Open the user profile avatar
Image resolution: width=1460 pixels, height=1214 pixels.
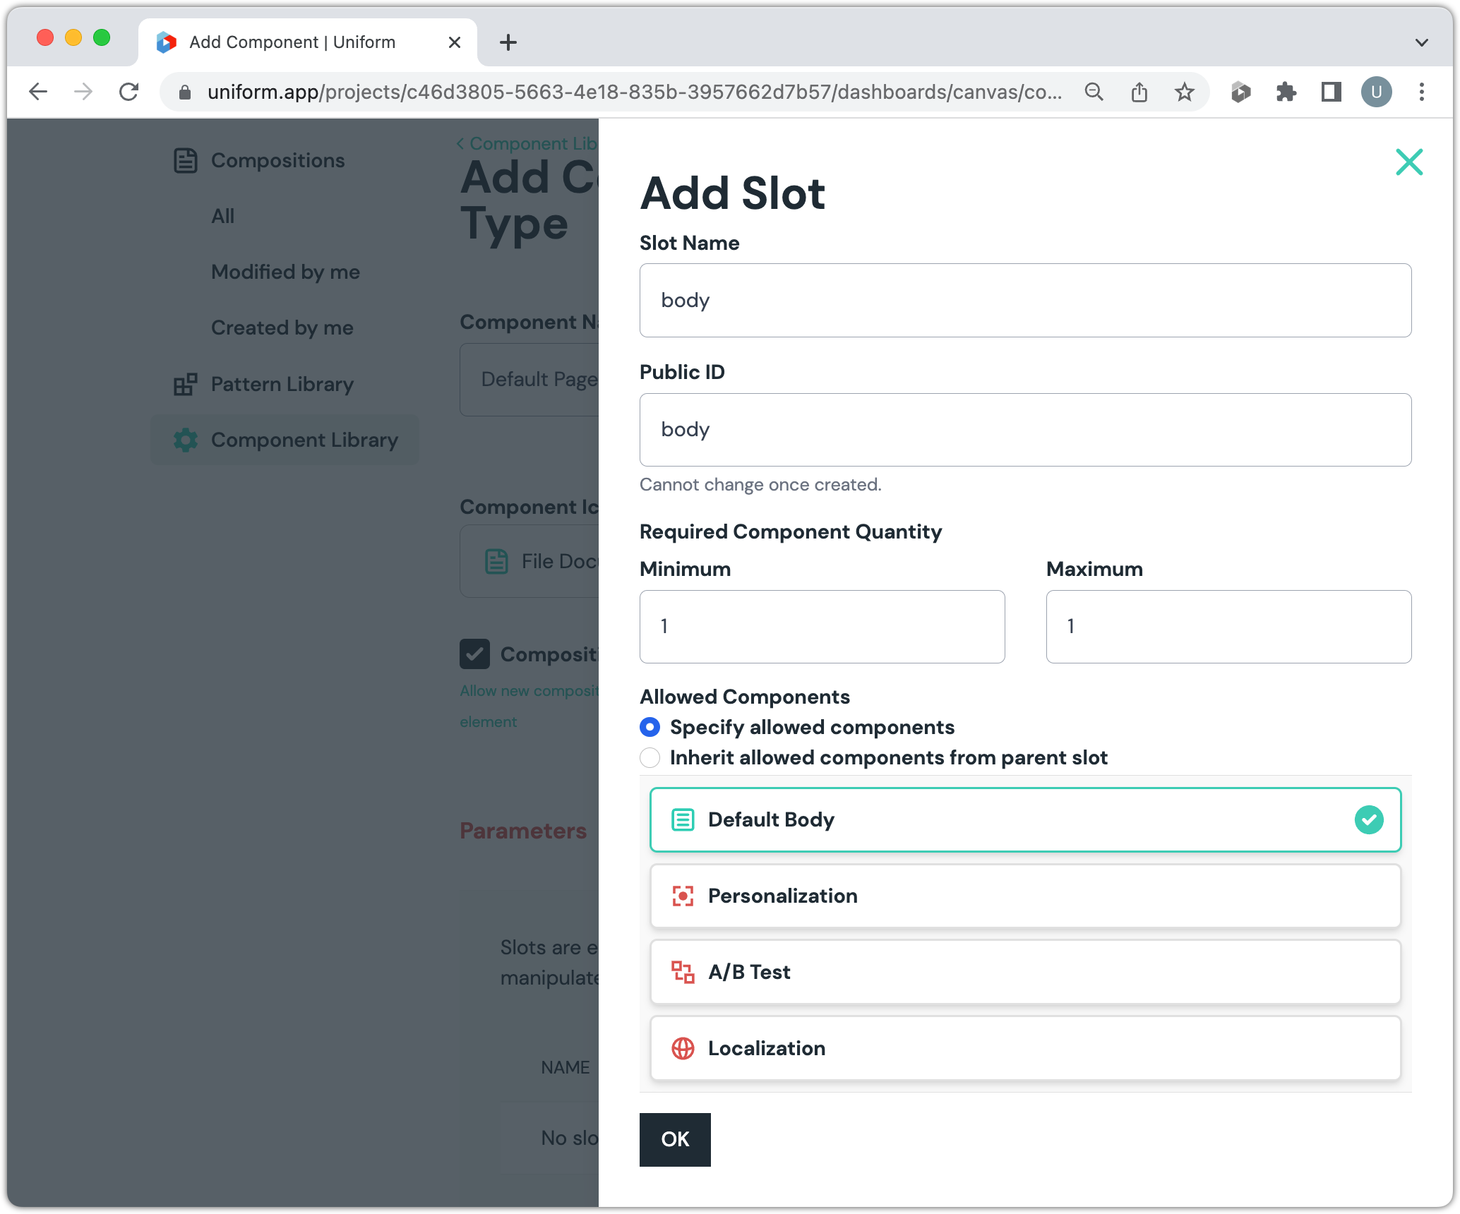pos(1376,92)
